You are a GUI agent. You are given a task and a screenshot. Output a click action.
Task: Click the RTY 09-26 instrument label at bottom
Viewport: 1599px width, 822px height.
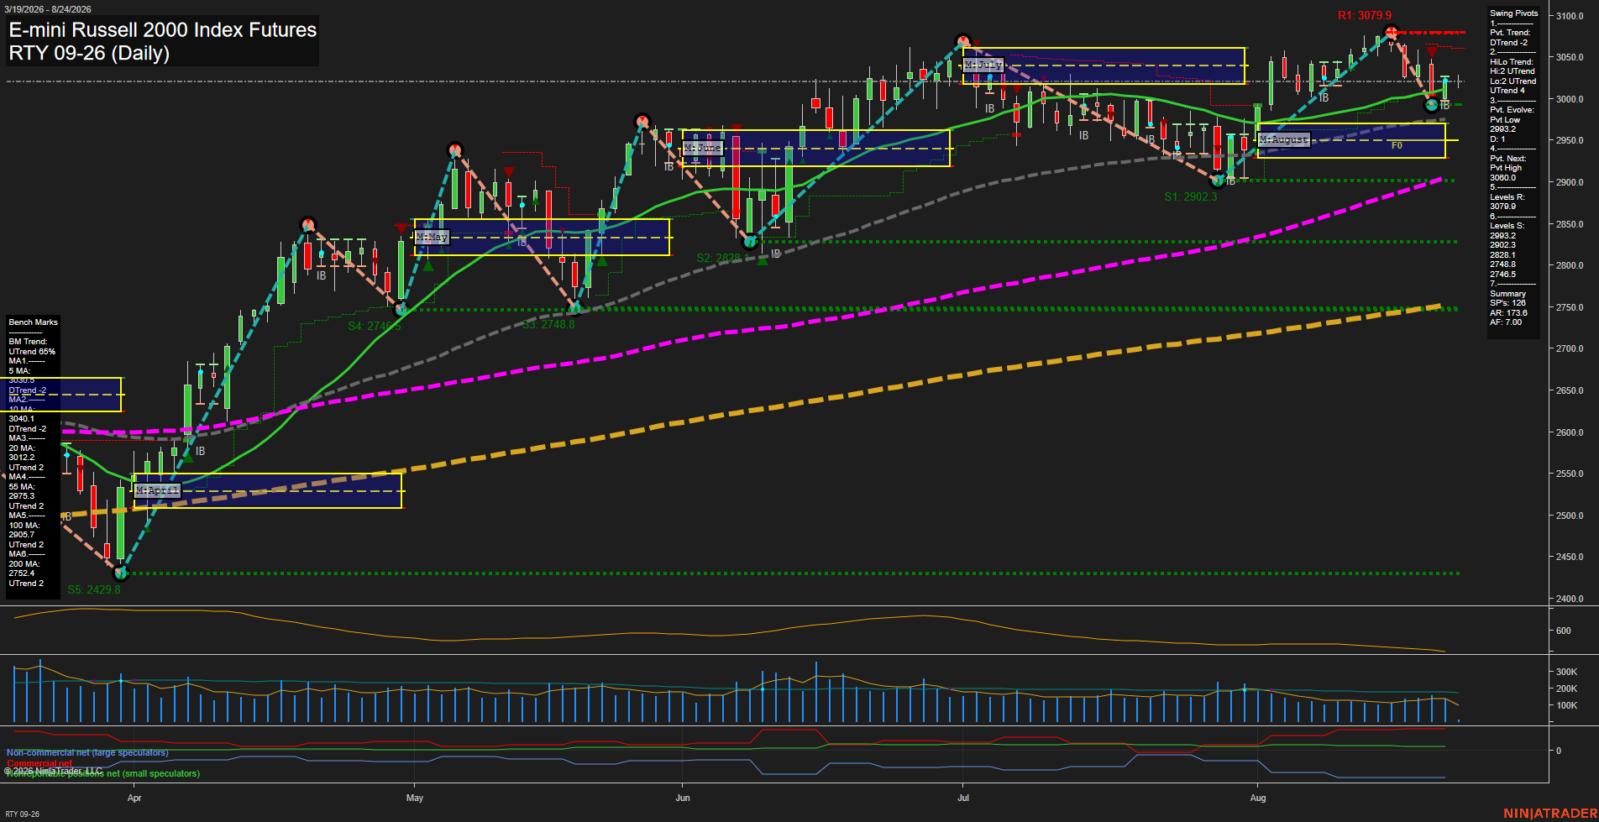22,814
